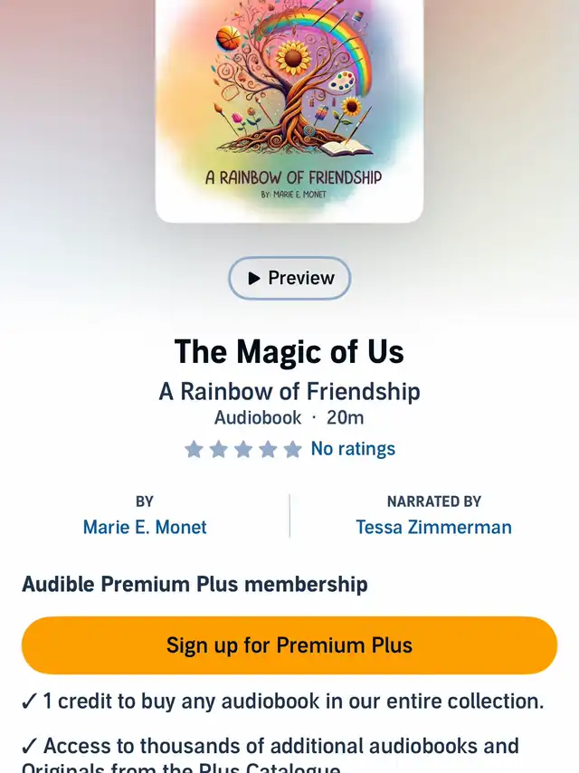Viewport: 579px width, 773px height.
Task: Tap the Preview label text
Action: click(301, 278)
